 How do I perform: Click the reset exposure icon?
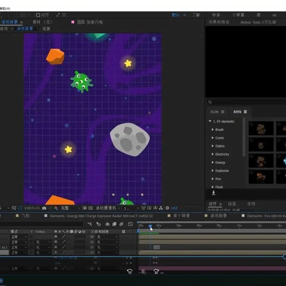click(167, 208)
